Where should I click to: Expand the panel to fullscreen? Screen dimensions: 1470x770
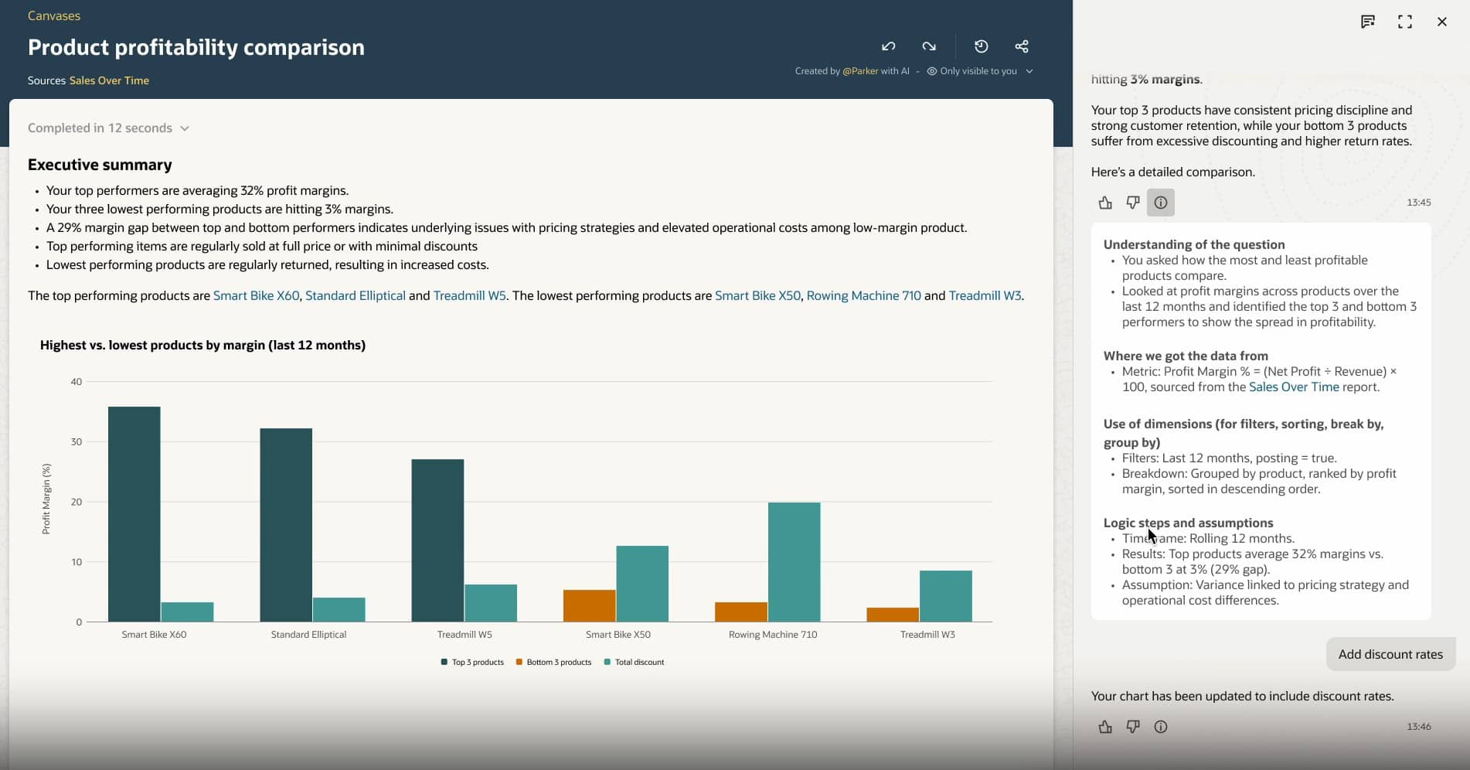click(x=1404, y=22)
